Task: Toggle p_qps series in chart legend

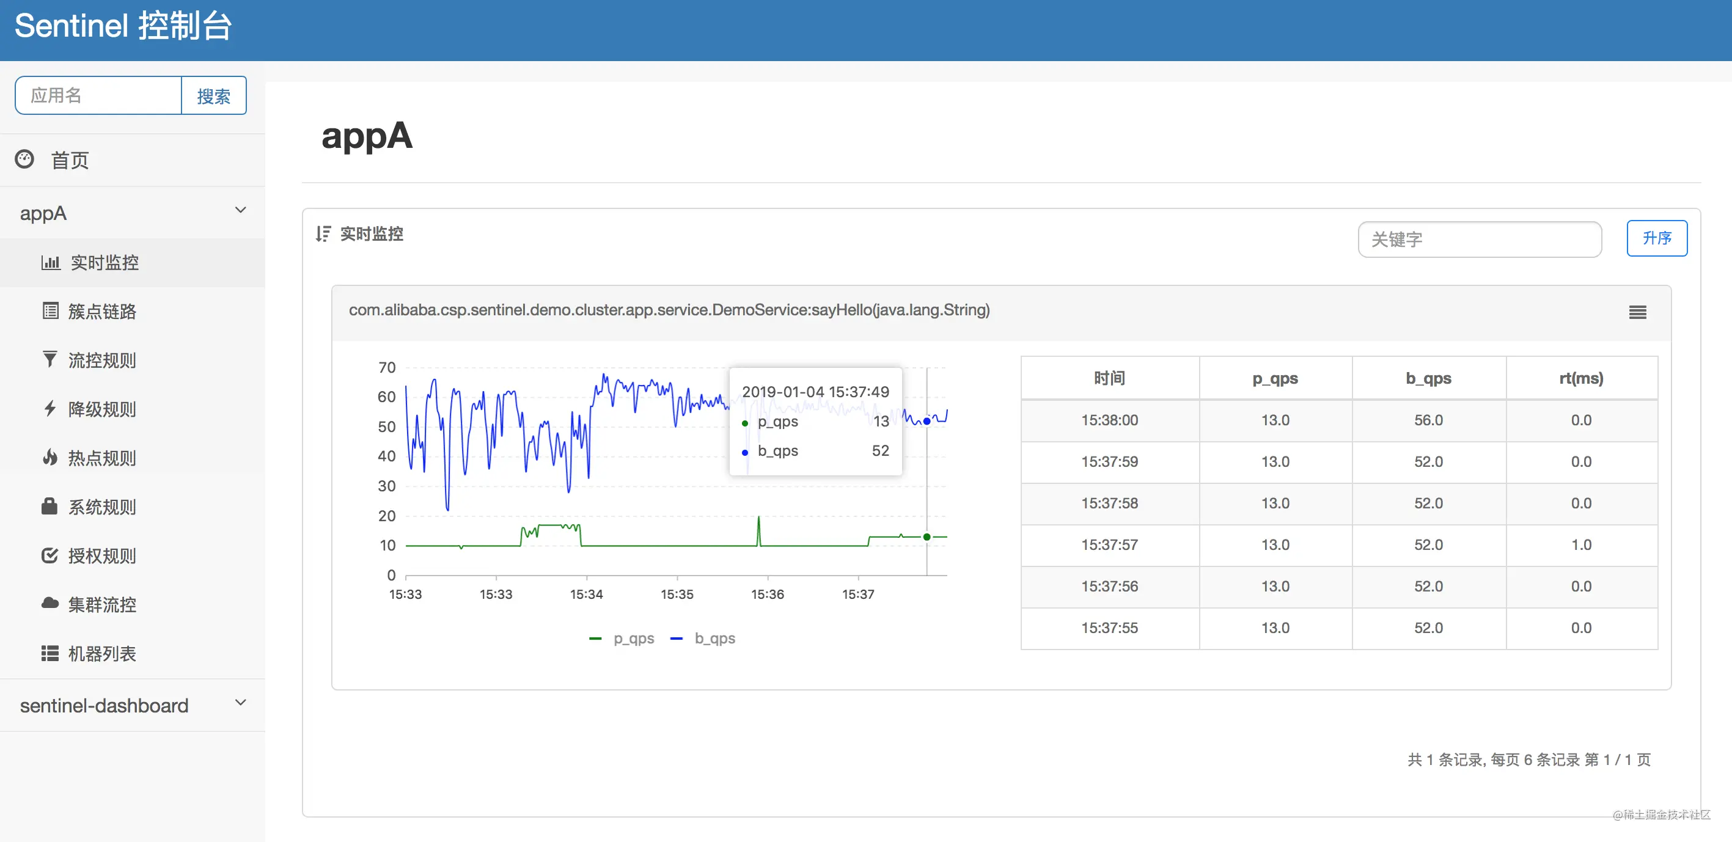Action: tap(622, 639)
